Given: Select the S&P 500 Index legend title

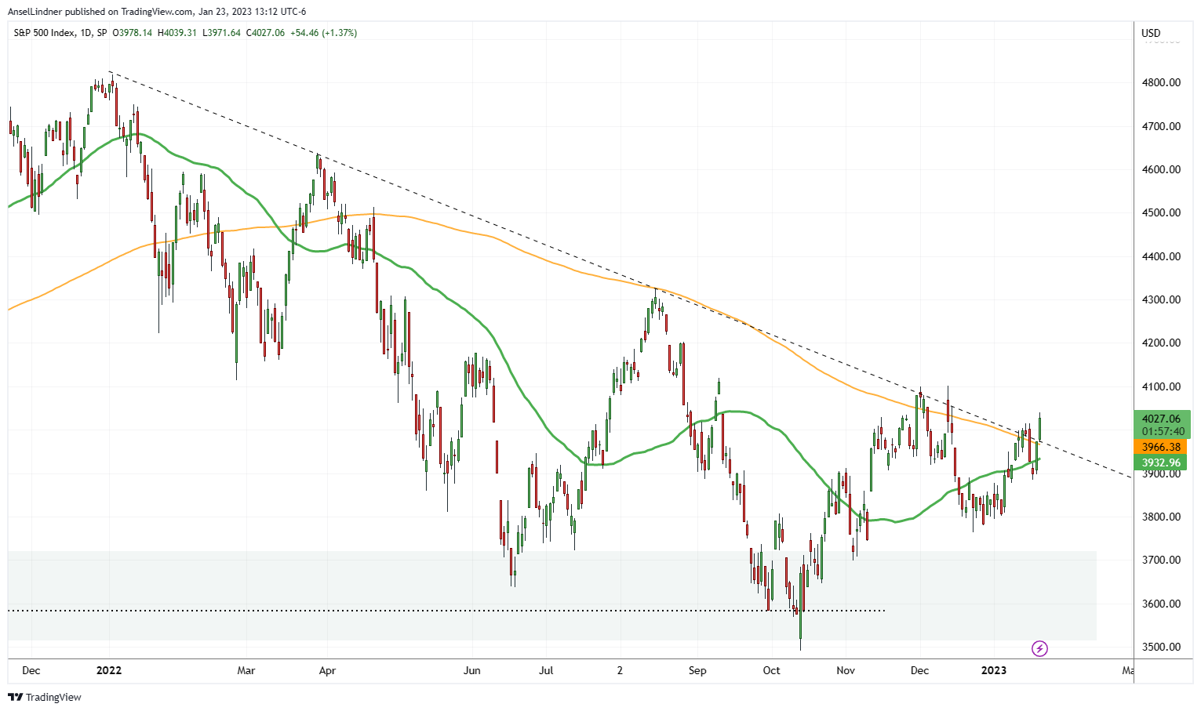Looking at the screenshot, I should click(x=45, y=33).
